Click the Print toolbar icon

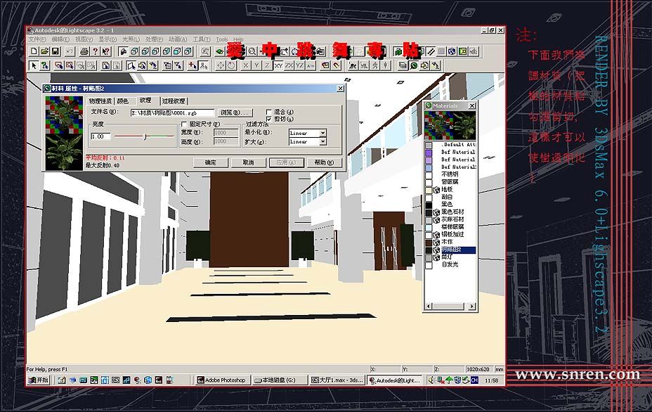pos(84,51)
